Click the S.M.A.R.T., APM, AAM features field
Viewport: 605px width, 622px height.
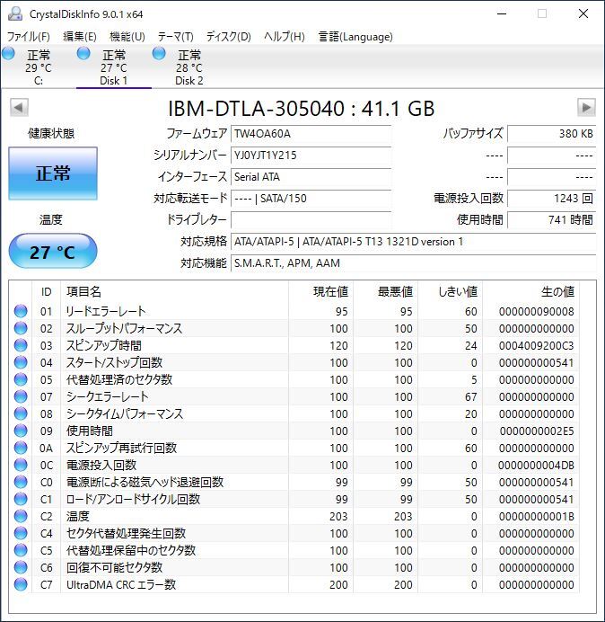tap(413, 262)
